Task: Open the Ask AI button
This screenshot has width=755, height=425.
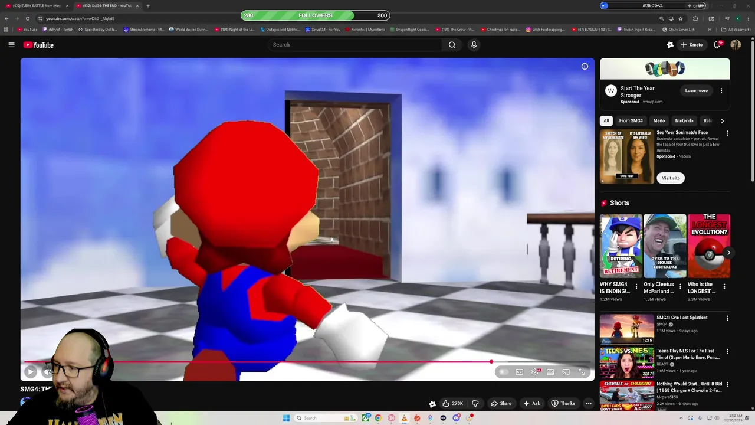Action: click(x=531, y=404)
